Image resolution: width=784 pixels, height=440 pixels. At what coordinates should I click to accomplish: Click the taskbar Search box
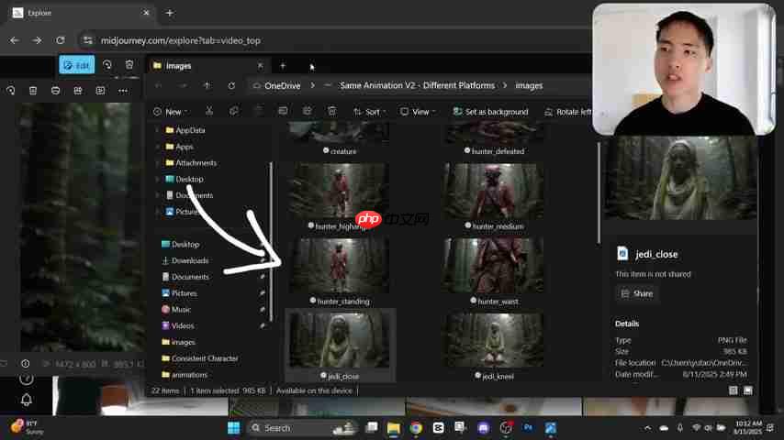tap(304, 428)
